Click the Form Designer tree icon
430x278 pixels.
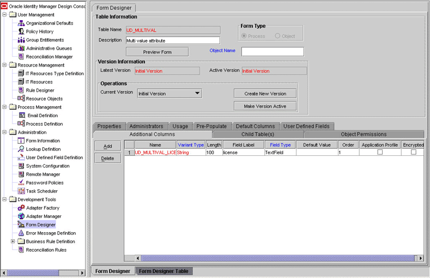[21, 225]
